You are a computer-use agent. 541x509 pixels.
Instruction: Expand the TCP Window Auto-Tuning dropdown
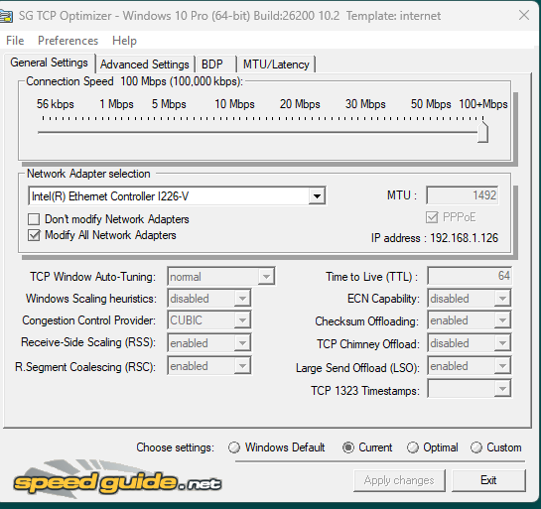coord(266,277)
